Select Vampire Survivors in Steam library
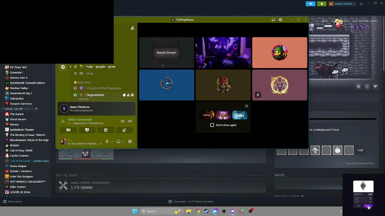The image size is (385, 216). [21, 104]
